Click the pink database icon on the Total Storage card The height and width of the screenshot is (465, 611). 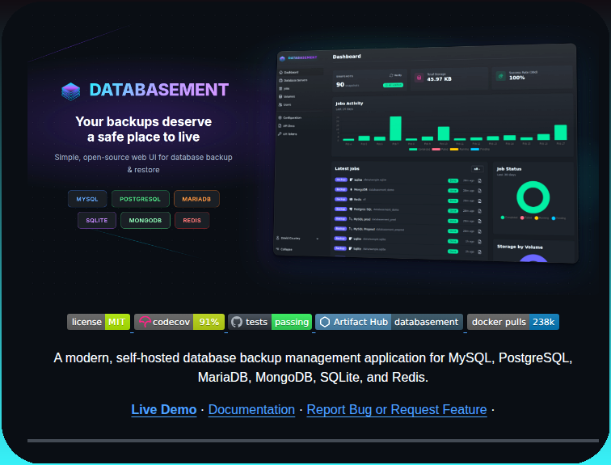[x=419, y=78]
